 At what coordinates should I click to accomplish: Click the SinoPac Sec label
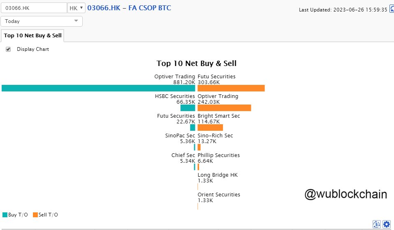180,136
